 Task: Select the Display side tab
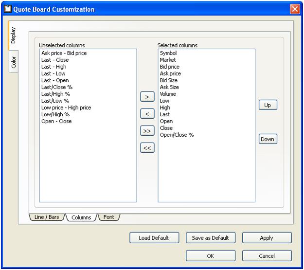(x=14, y=35)
